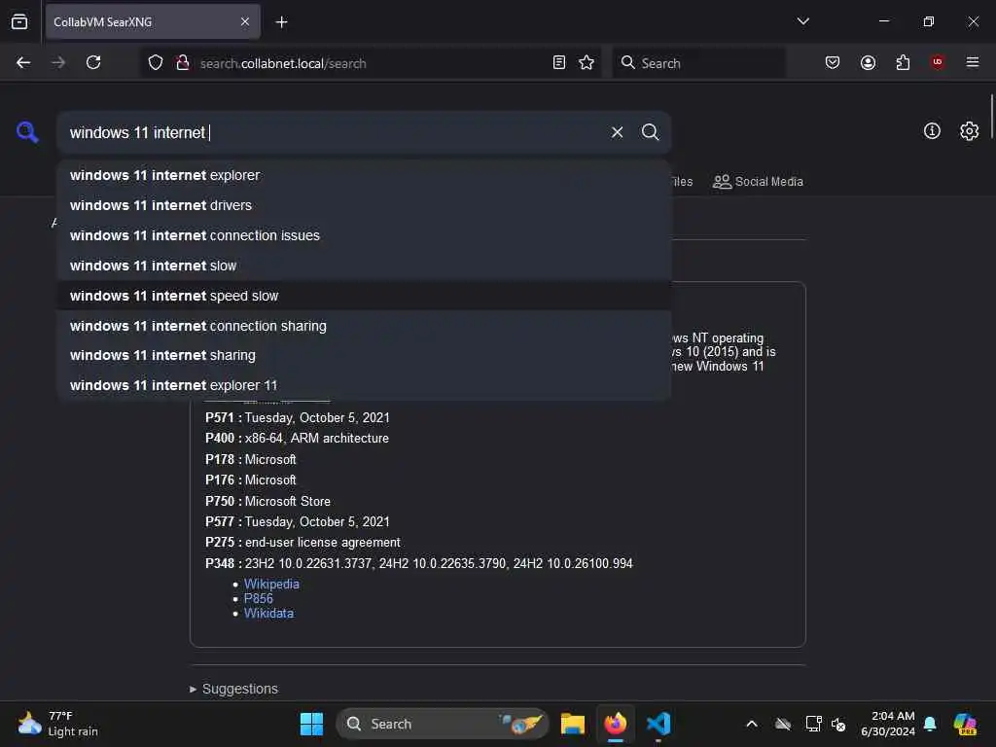The image size is (996, 747).
Task: Select the 'P348' version row text
Action: (x=418, y=563)
